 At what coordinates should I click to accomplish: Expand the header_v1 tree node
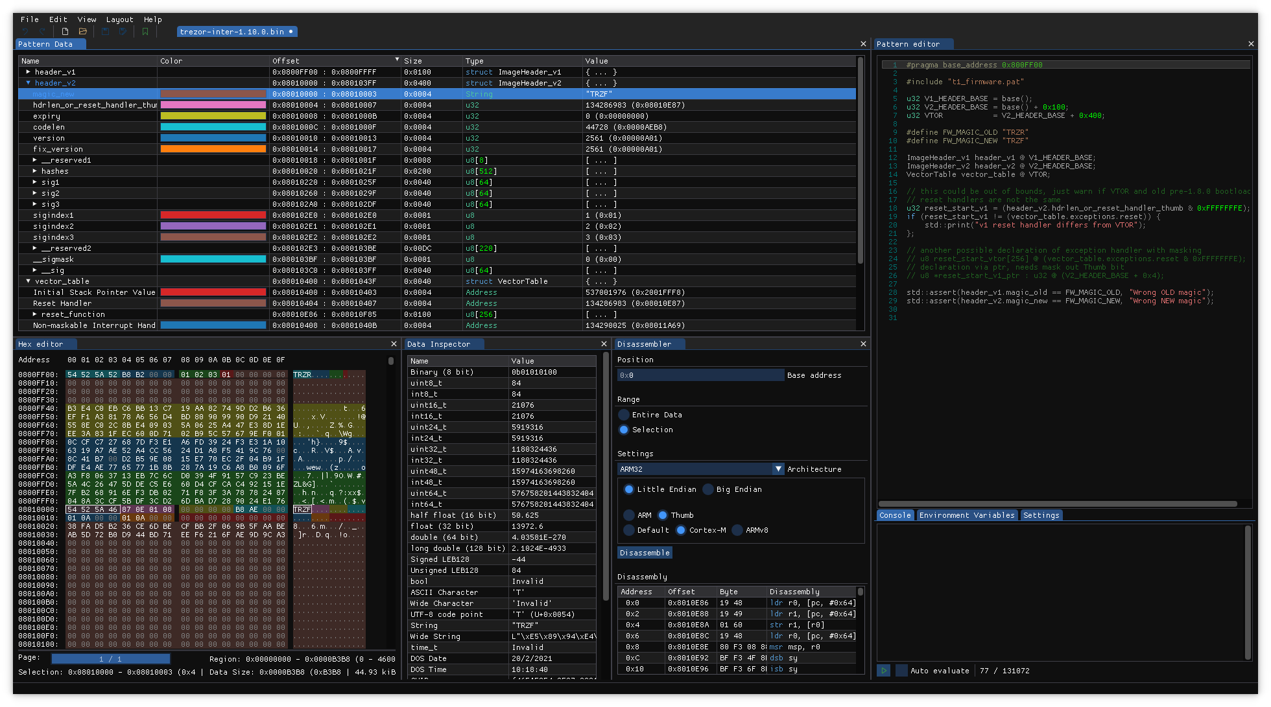pyautogui.click(x=28, y=72)
